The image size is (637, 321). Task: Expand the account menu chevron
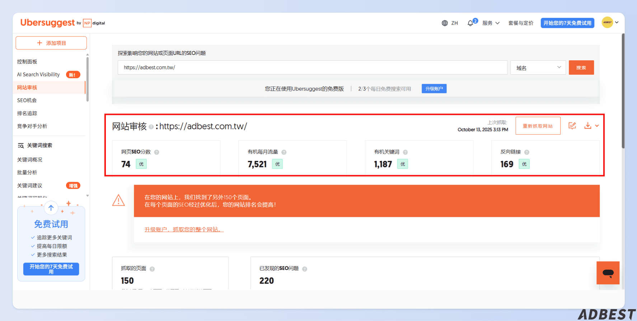(x=617, y=22)
